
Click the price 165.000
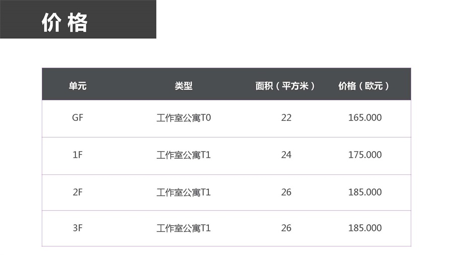[365, 117]
